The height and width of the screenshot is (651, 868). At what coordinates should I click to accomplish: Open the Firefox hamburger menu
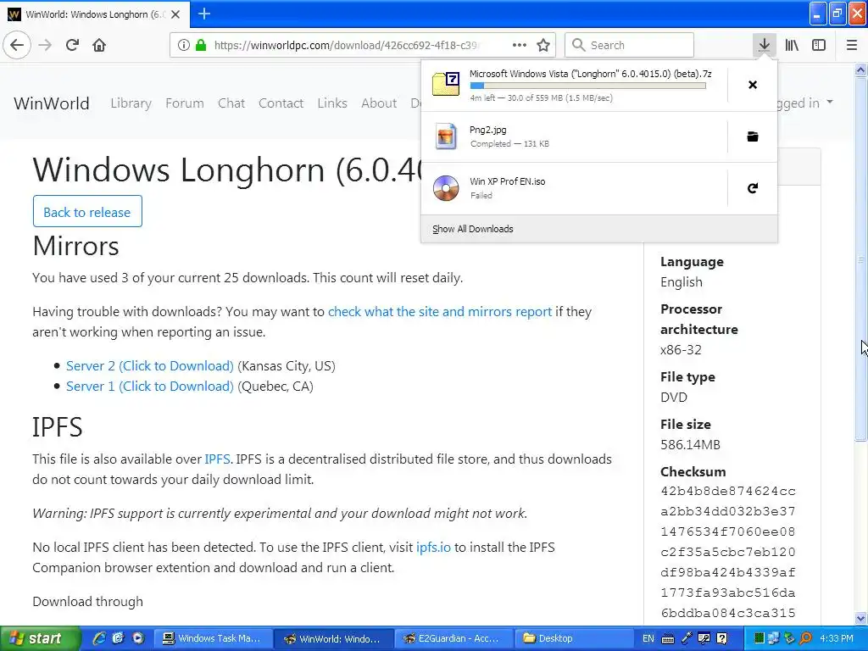pyautogui.click(x=852, y=45)
